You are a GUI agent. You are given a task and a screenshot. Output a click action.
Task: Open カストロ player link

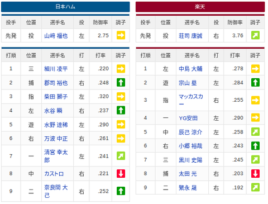click(54, 174)
